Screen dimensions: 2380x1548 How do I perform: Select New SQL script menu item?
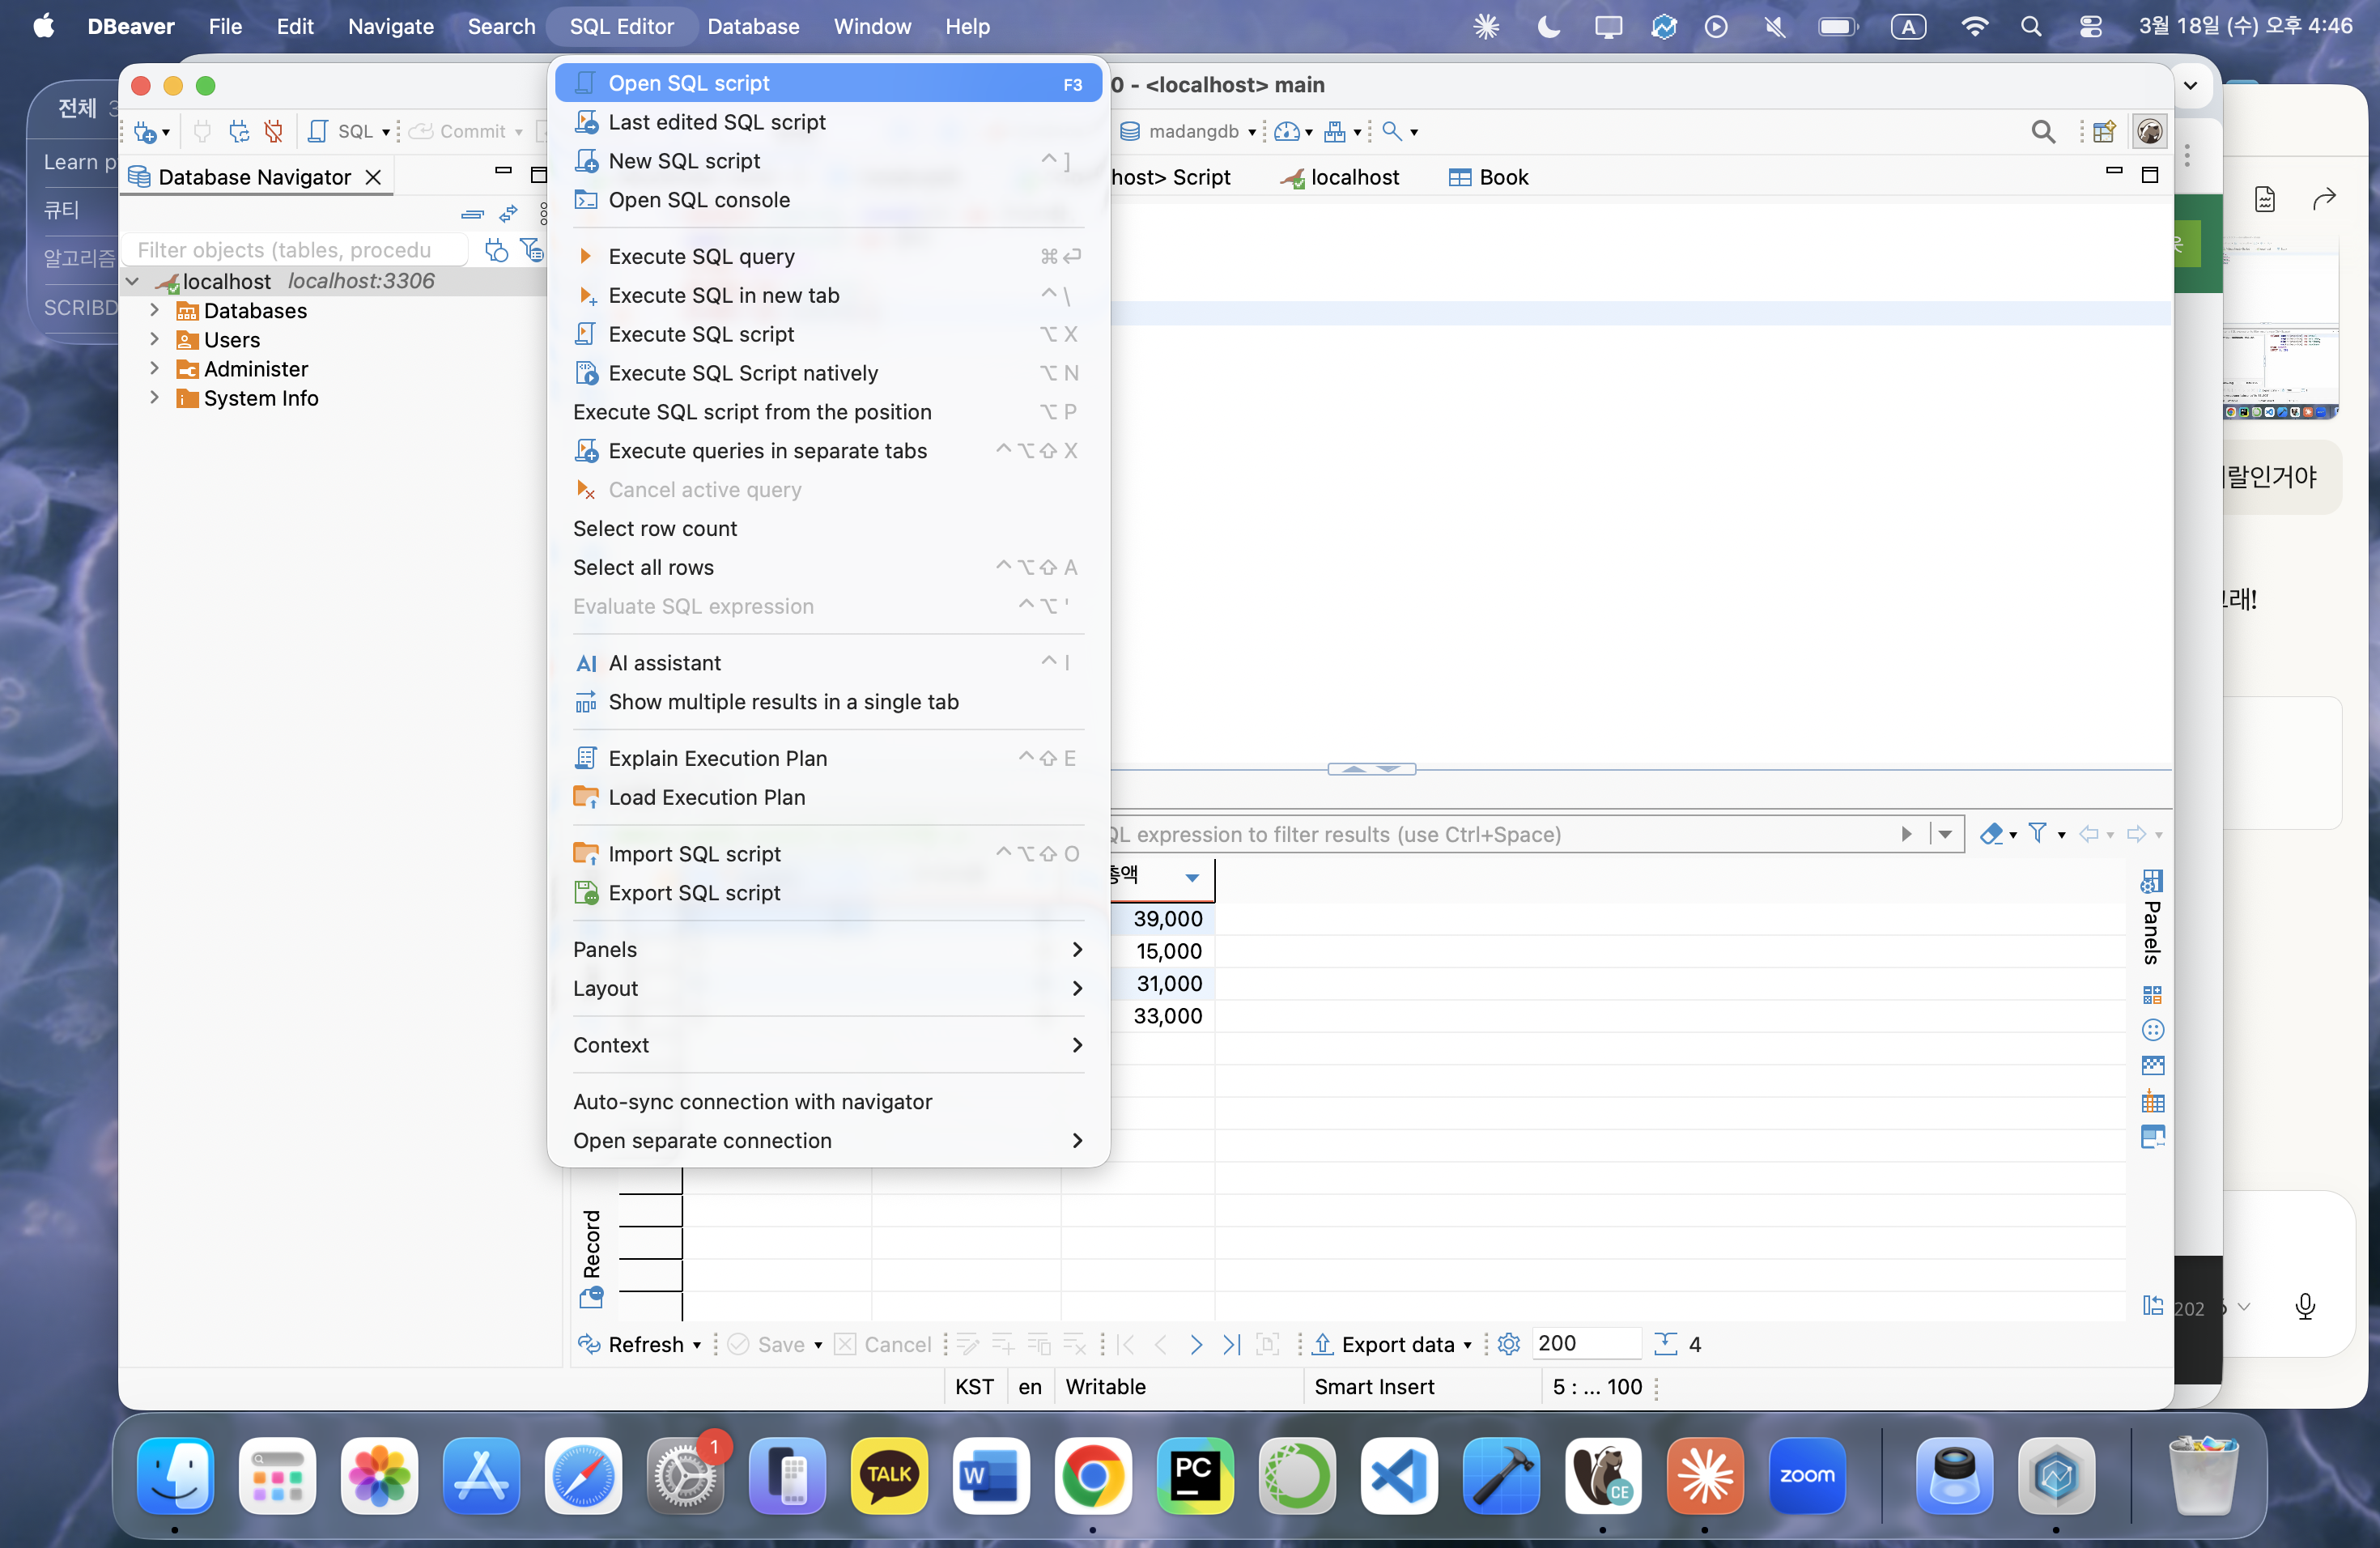(x=684, y=161)
